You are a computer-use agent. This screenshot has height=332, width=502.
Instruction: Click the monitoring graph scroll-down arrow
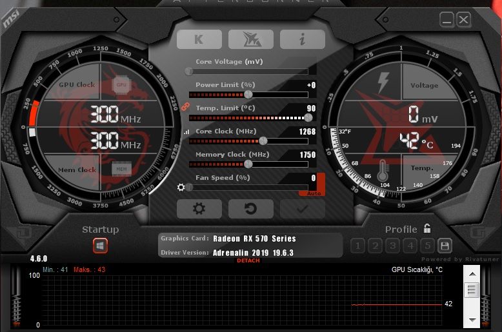tap(472, 319)
